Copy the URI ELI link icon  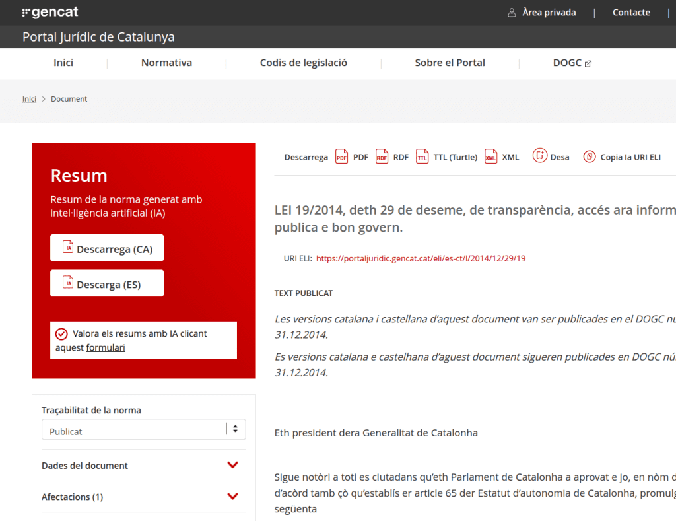click(590, 156)
